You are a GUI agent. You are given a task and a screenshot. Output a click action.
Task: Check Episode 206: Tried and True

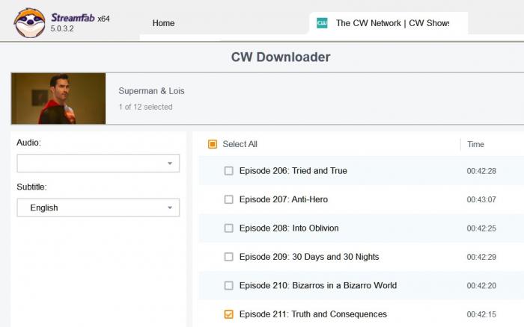[228, 171]
